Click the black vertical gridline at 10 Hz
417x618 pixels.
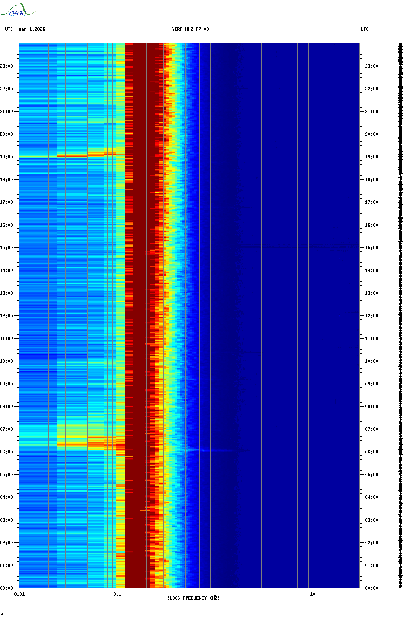coord(313,303)
